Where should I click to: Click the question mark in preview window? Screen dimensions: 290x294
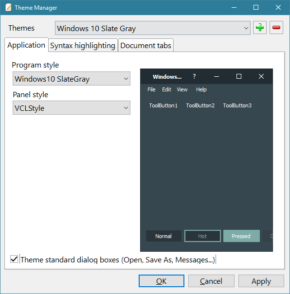click(x=194, y=76)
